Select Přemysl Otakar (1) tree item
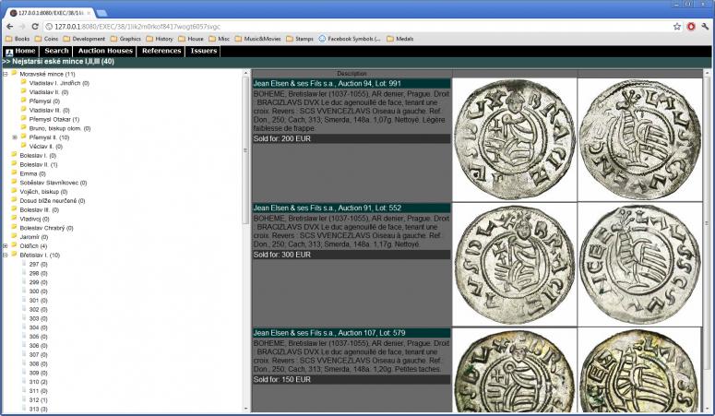 pyautogui.click(x=54, y=119)
